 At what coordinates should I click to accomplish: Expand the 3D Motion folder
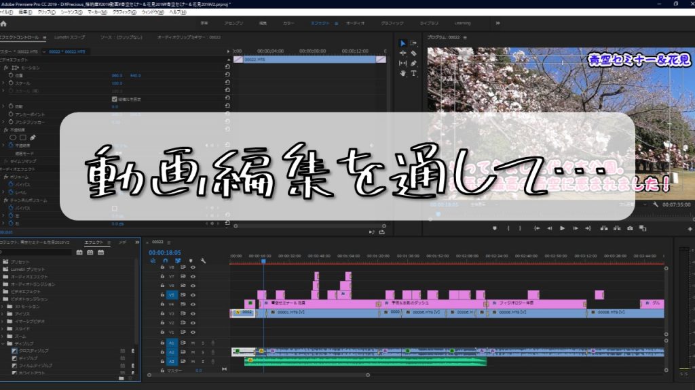(x=3, y=307)
